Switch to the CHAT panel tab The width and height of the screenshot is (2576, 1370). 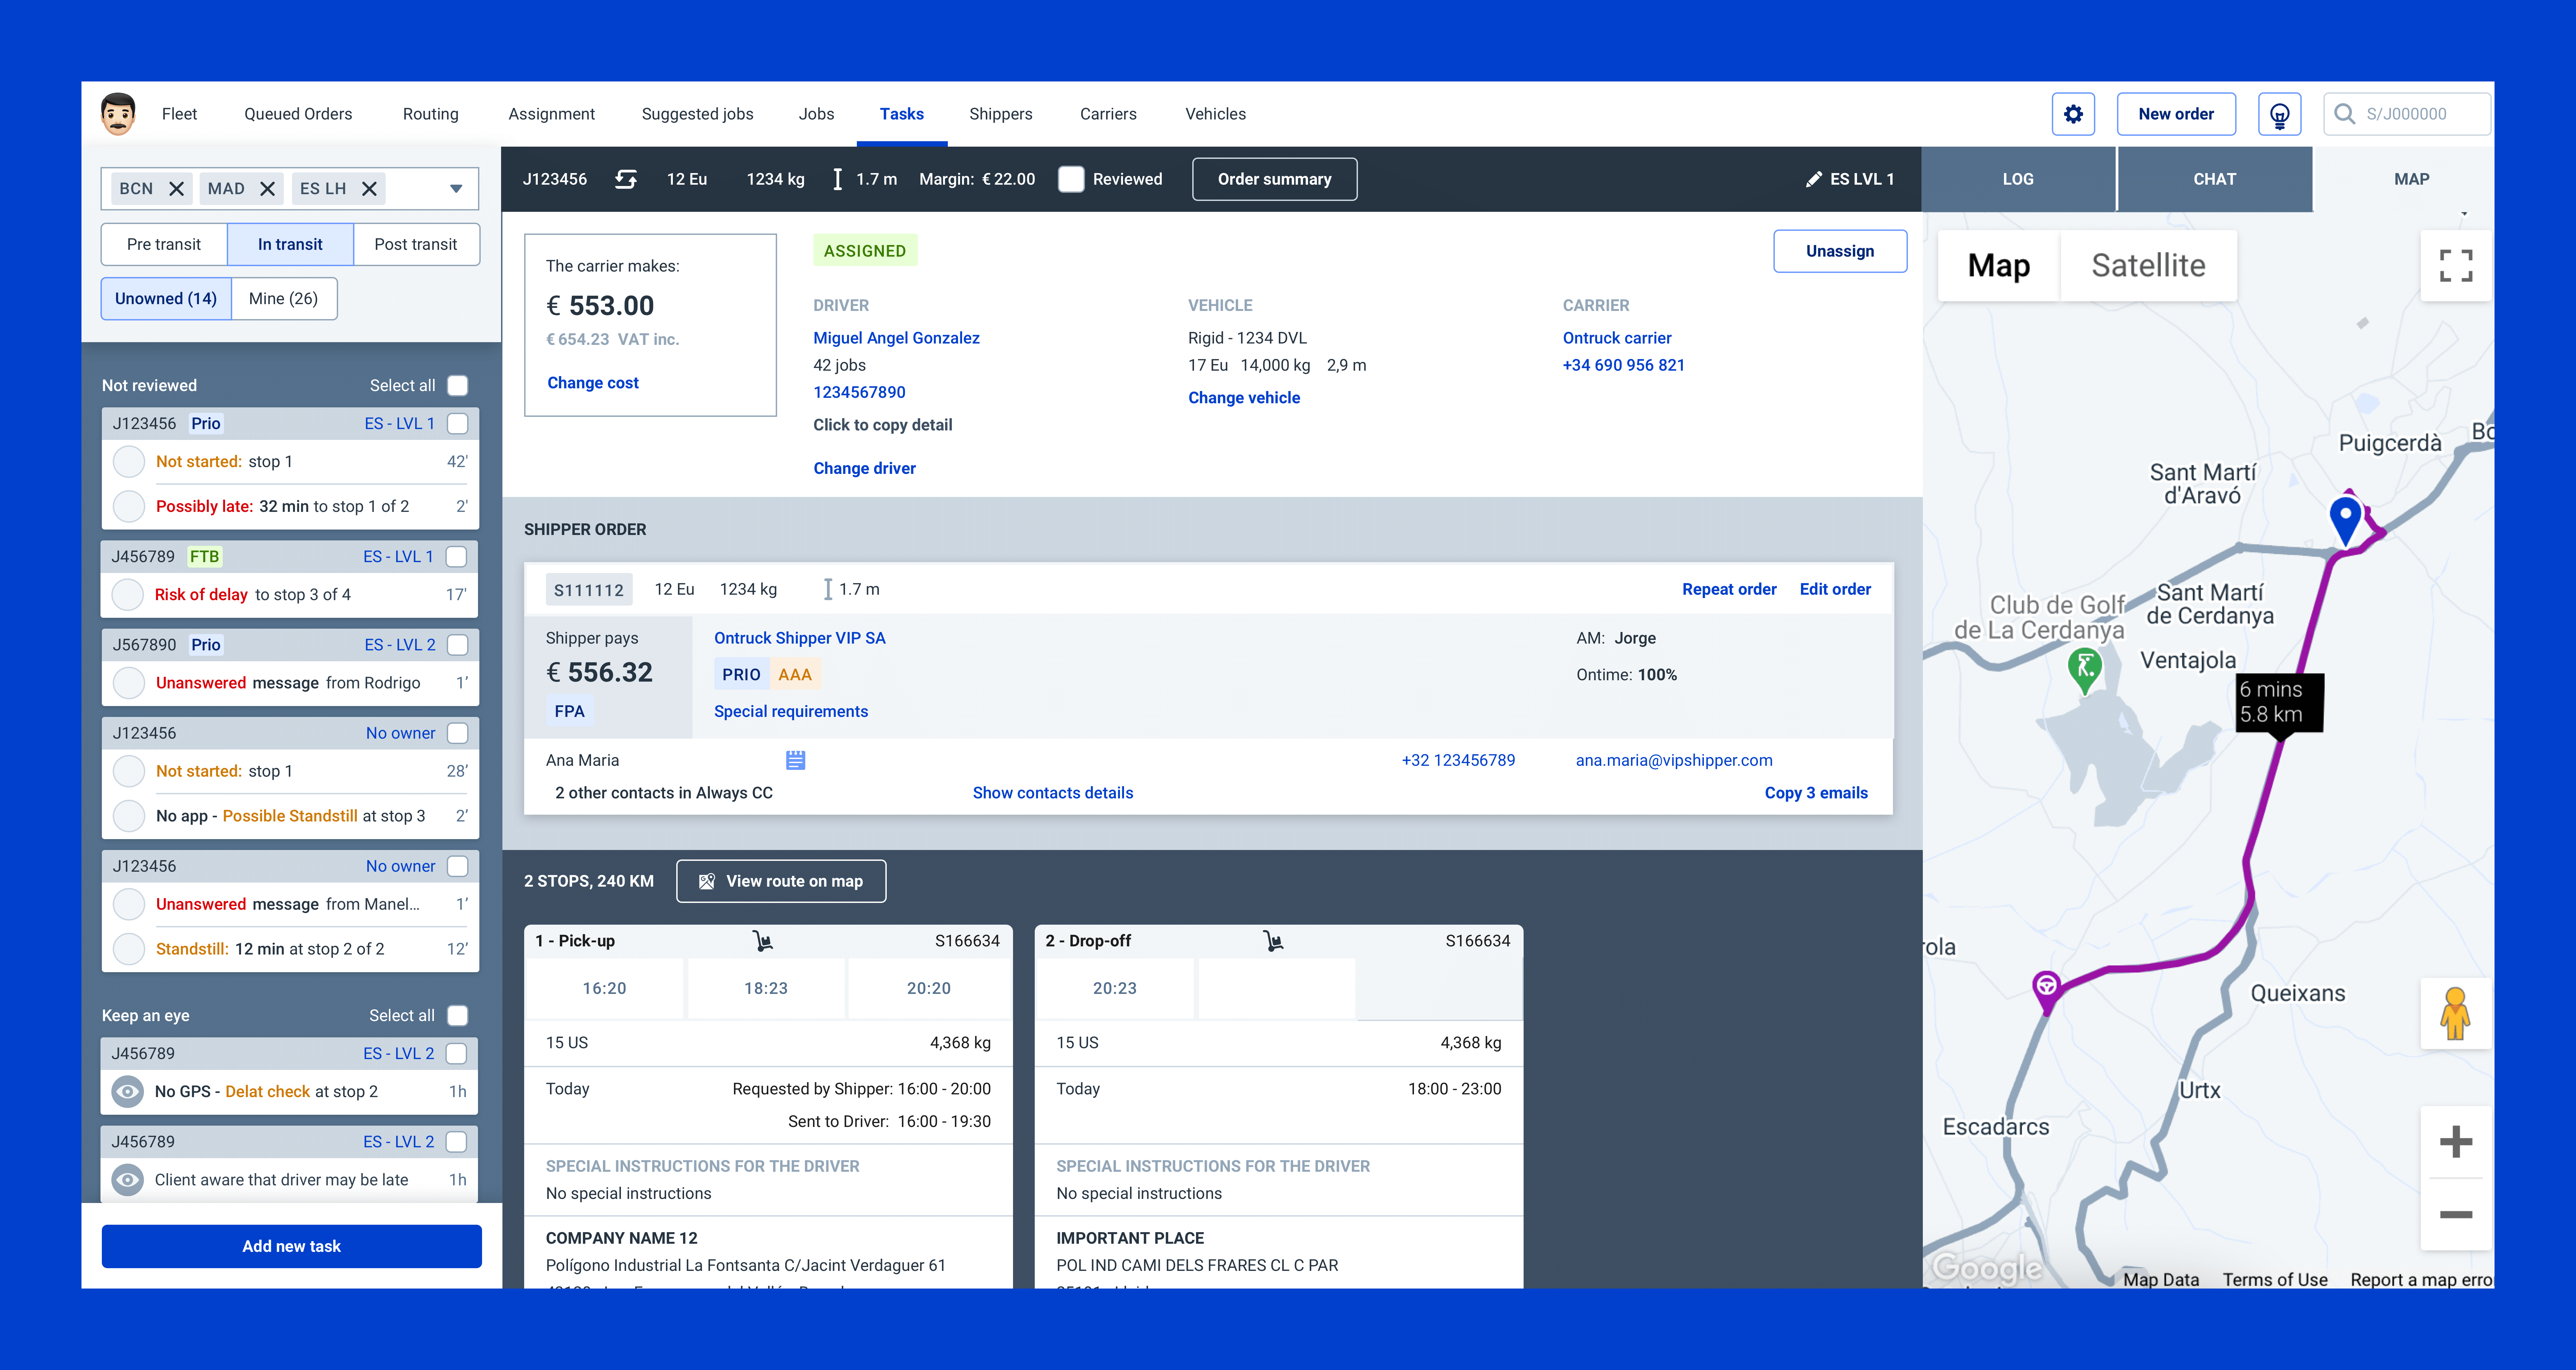click(x=2215, y=179)
